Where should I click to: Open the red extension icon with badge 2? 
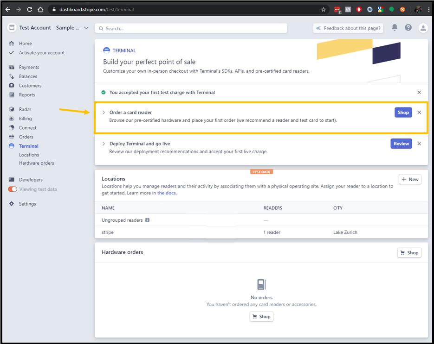tap(337, 10)
